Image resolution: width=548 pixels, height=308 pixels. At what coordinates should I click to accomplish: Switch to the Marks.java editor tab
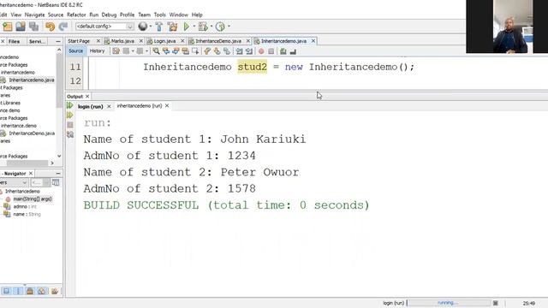122,41
